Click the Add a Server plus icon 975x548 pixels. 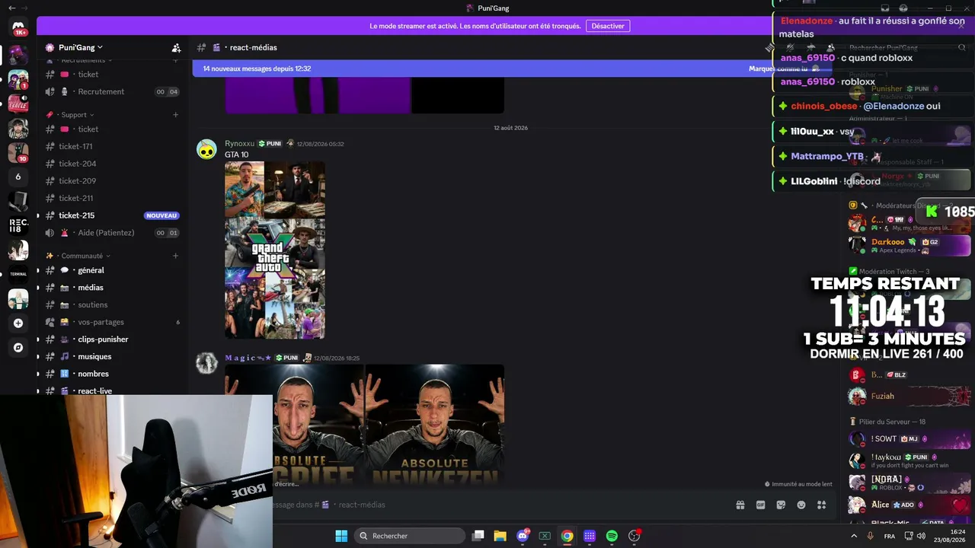point(18,323)
